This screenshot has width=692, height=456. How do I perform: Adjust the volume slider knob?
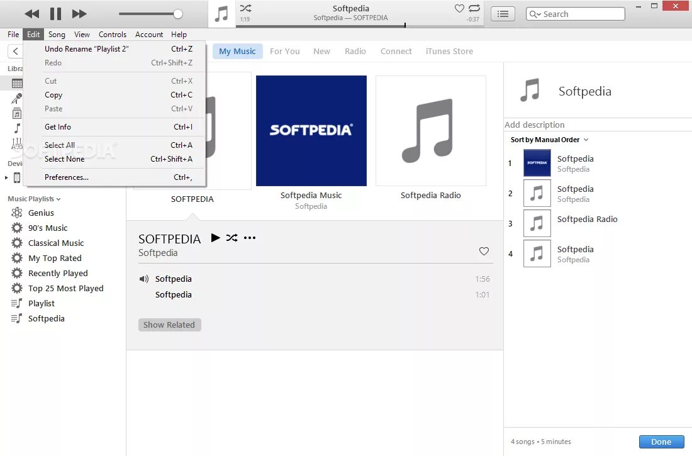(x=178, y=14)
